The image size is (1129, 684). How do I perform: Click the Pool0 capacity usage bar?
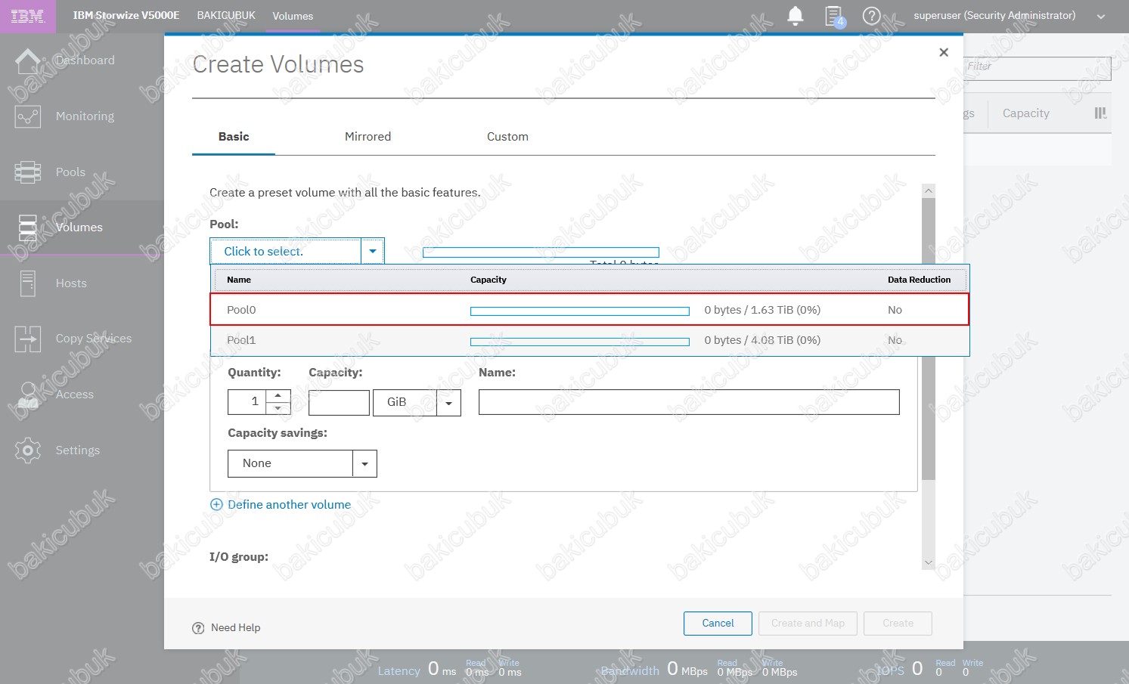pos(580,311)
